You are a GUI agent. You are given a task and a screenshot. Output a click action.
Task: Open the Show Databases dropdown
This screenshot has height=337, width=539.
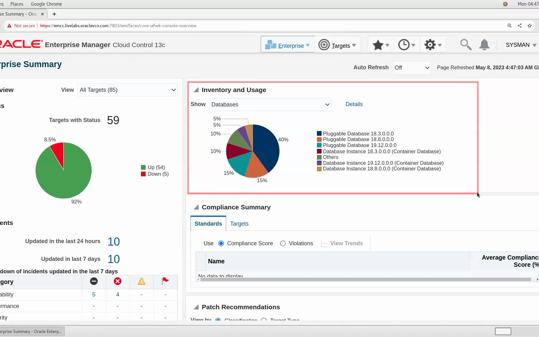click(270, 105)
